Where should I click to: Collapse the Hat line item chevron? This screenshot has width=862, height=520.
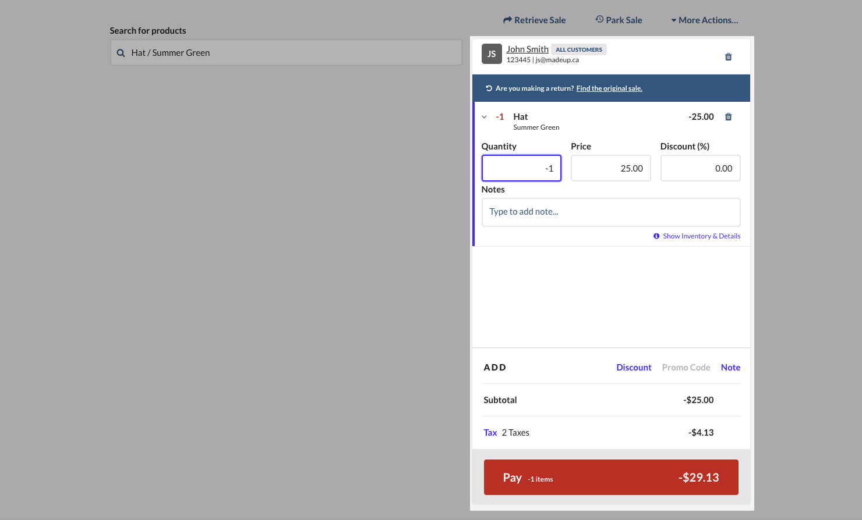click(484, 117)
